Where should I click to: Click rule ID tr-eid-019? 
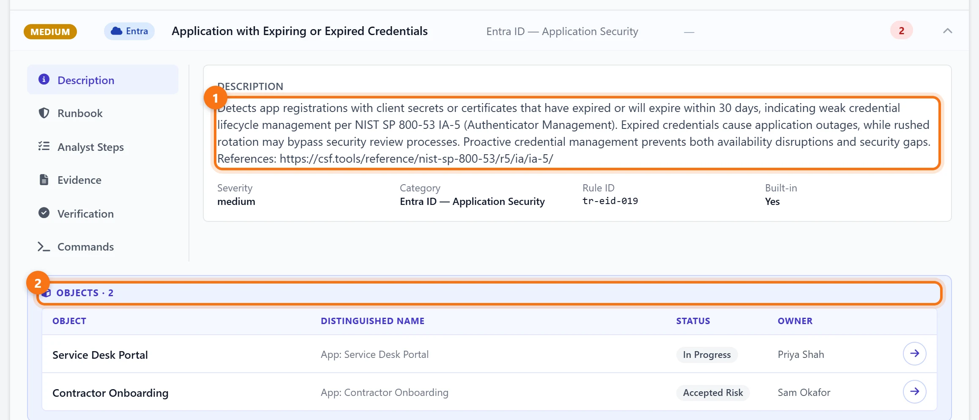(x=610, y=201)
